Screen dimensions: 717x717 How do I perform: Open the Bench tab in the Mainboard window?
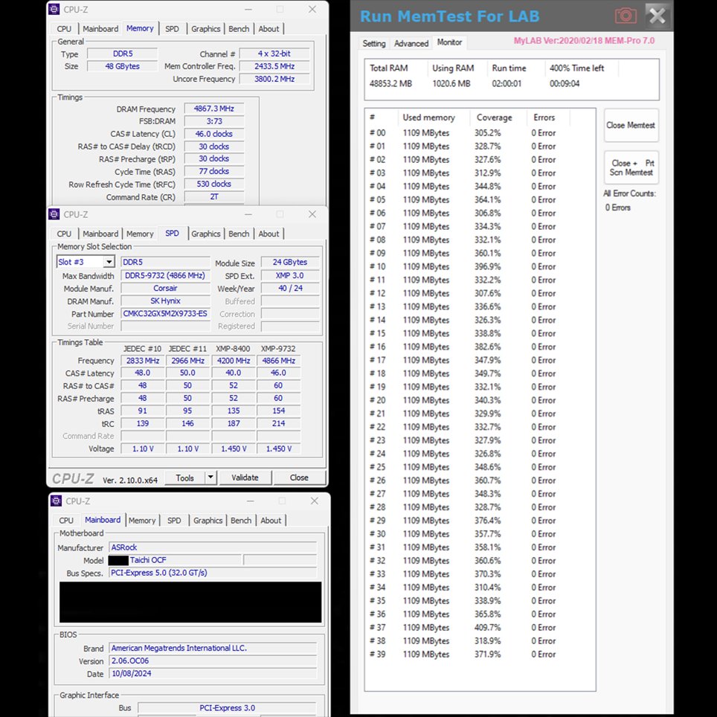click(x=241, y=521)
